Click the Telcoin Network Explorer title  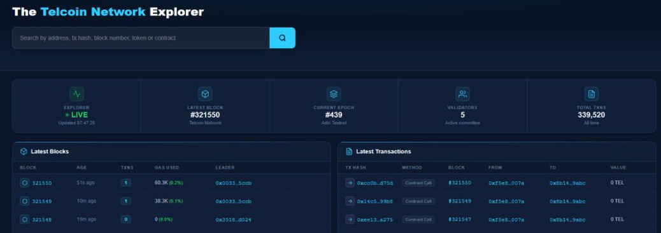108,12
